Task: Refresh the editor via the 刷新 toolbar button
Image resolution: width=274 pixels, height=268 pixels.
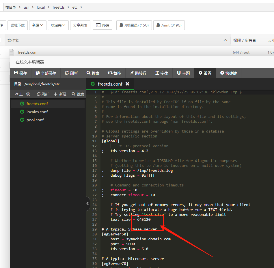Action: click(x=71, y=73)
